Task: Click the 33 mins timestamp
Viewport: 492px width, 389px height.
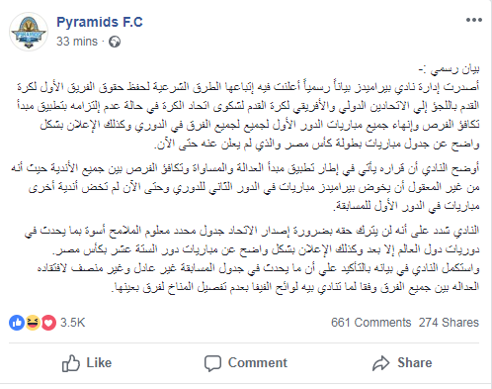Action: click(x=77, y=42)
